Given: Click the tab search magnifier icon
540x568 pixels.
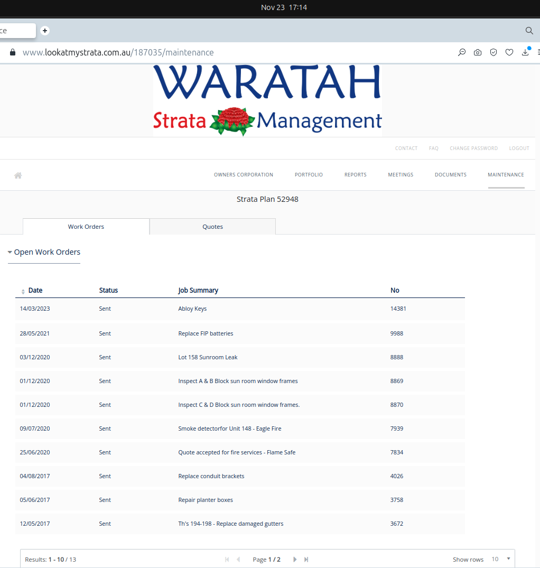Looking at the screenshot, I should pos(529,31).
